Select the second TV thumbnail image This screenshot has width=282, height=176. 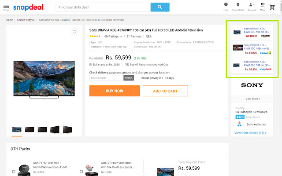point(30,129)
